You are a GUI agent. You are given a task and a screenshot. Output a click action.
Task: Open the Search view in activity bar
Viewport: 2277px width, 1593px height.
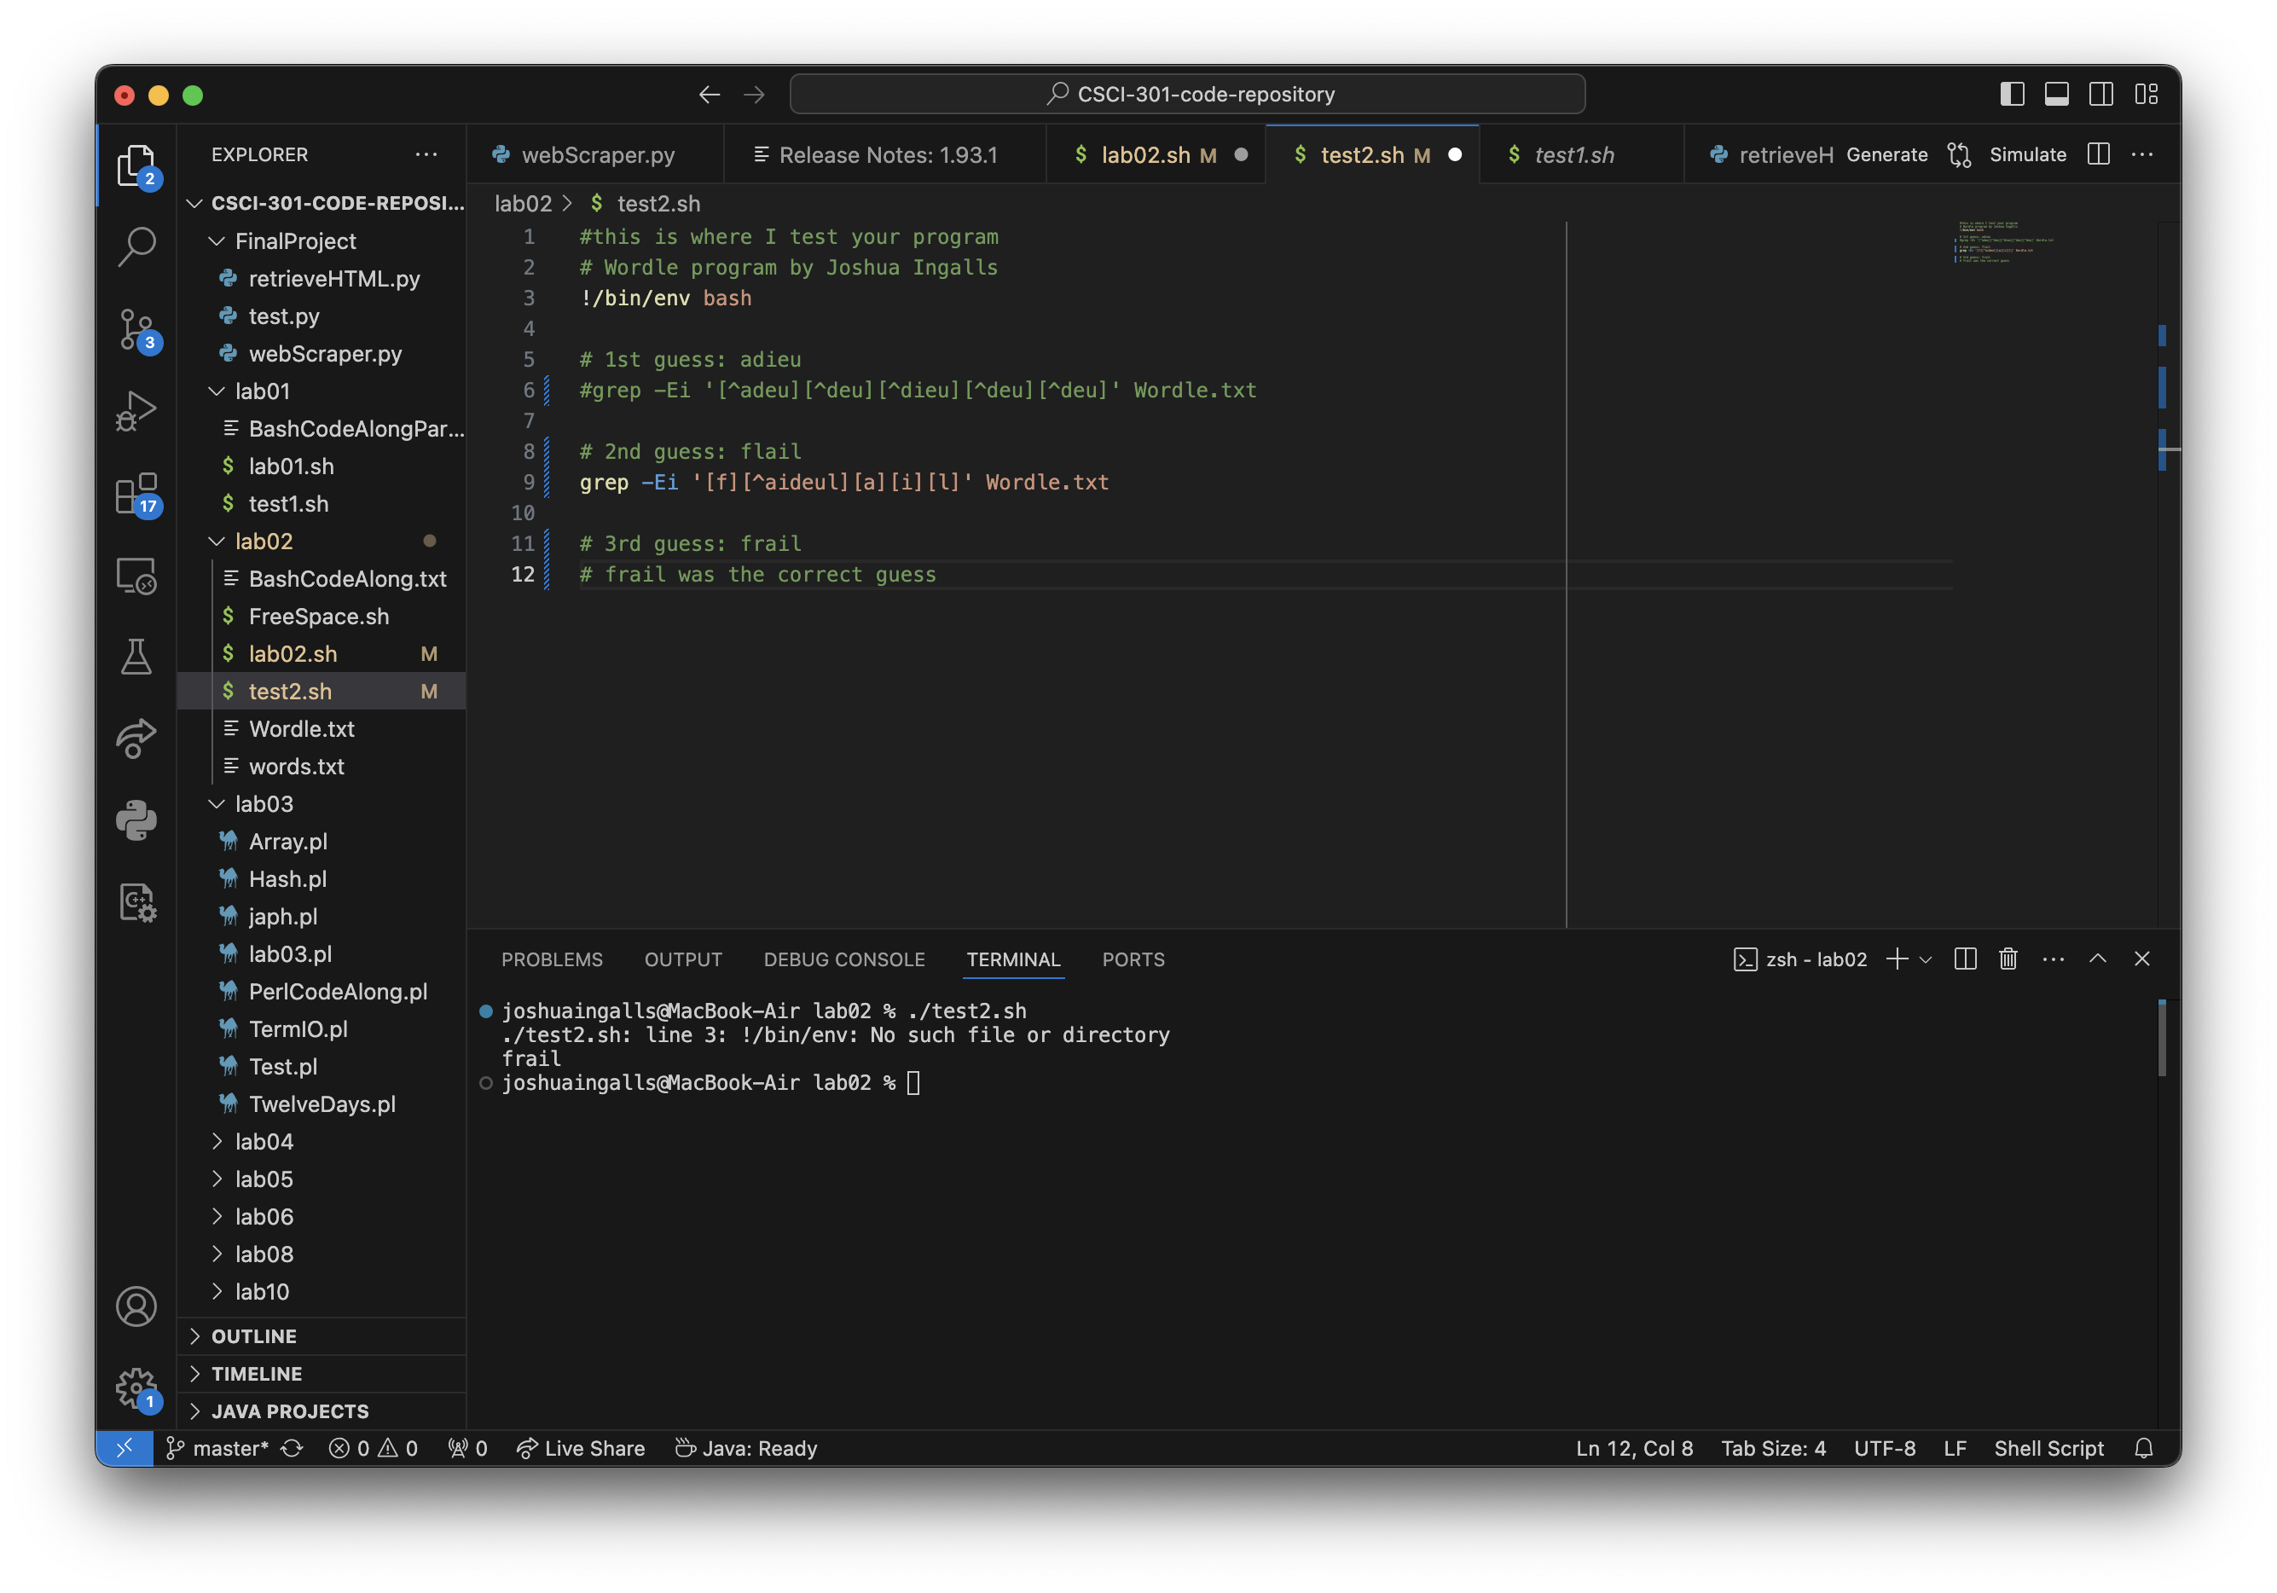click(x=136, y=247)
